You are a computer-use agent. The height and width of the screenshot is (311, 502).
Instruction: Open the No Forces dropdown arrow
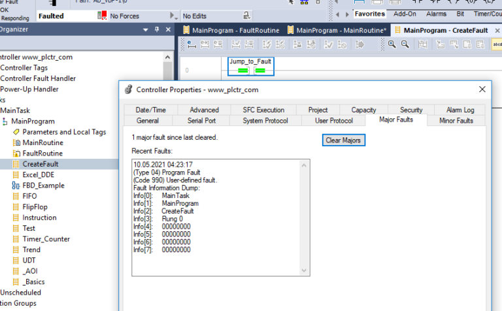pos(173,15)
